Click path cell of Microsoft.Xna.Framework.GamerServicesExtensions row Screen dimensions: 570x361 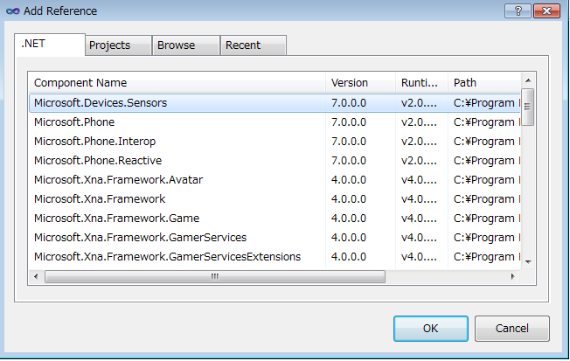tap(487, 257)
